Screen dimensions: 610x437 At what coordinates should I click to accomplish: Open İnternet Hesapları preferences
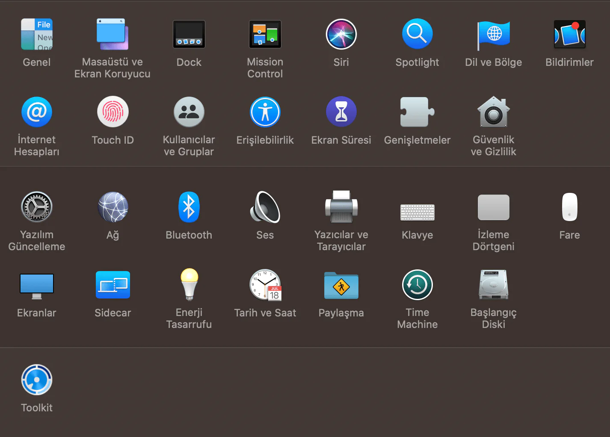pos(37,112)
